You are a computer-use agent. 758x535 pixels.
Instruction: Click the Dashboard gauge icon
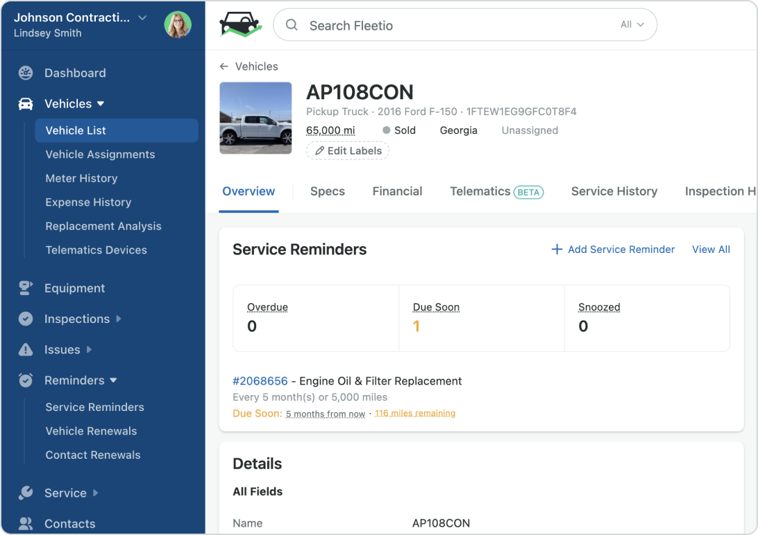26,73
